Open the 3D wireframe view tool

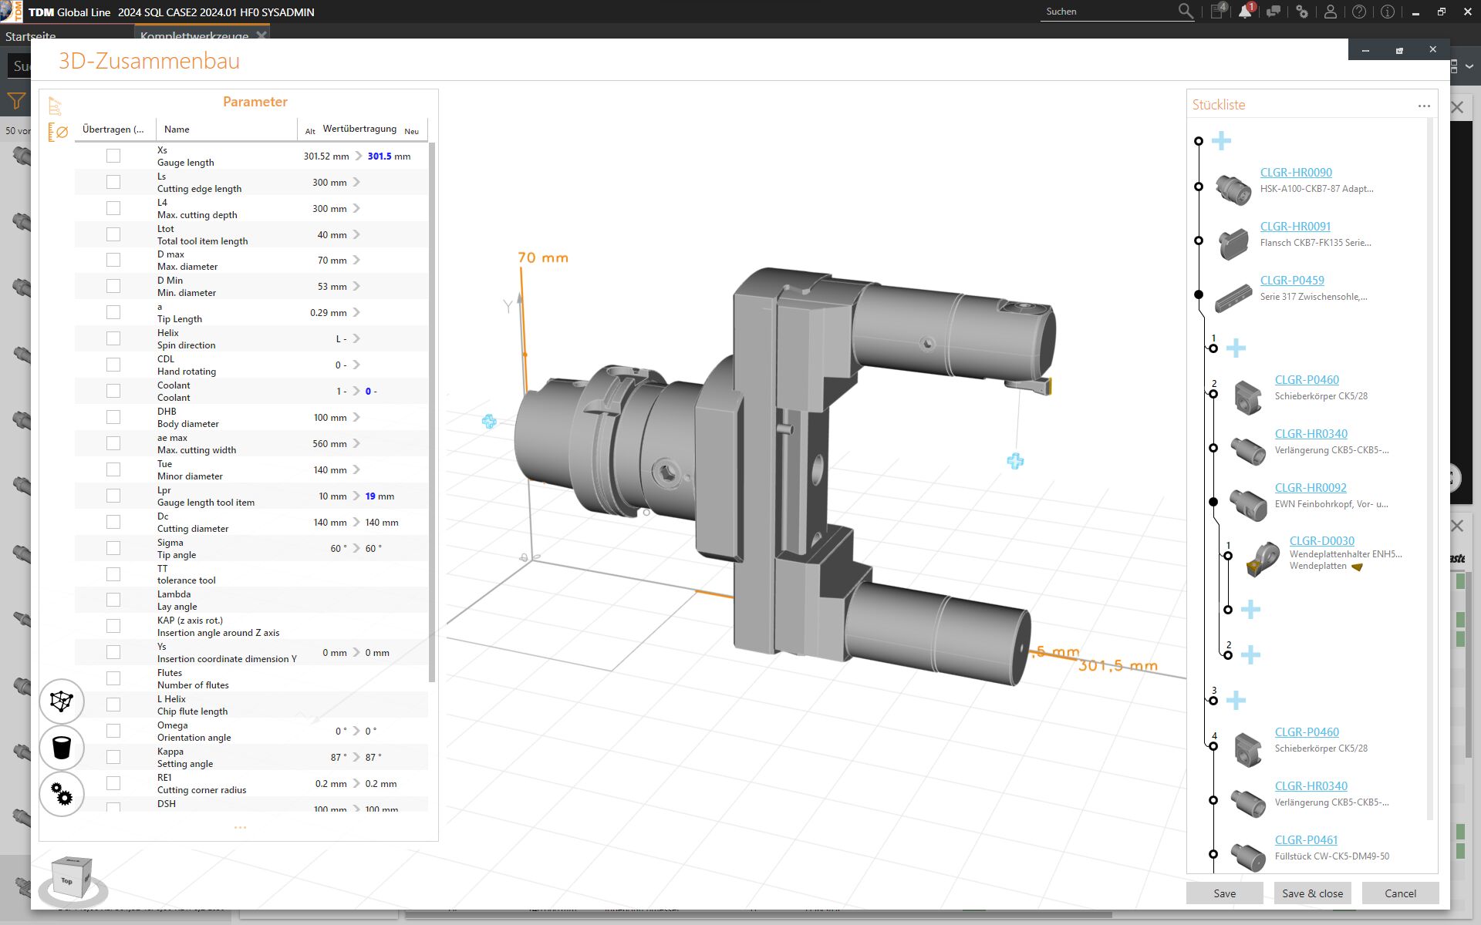point(61,701)
